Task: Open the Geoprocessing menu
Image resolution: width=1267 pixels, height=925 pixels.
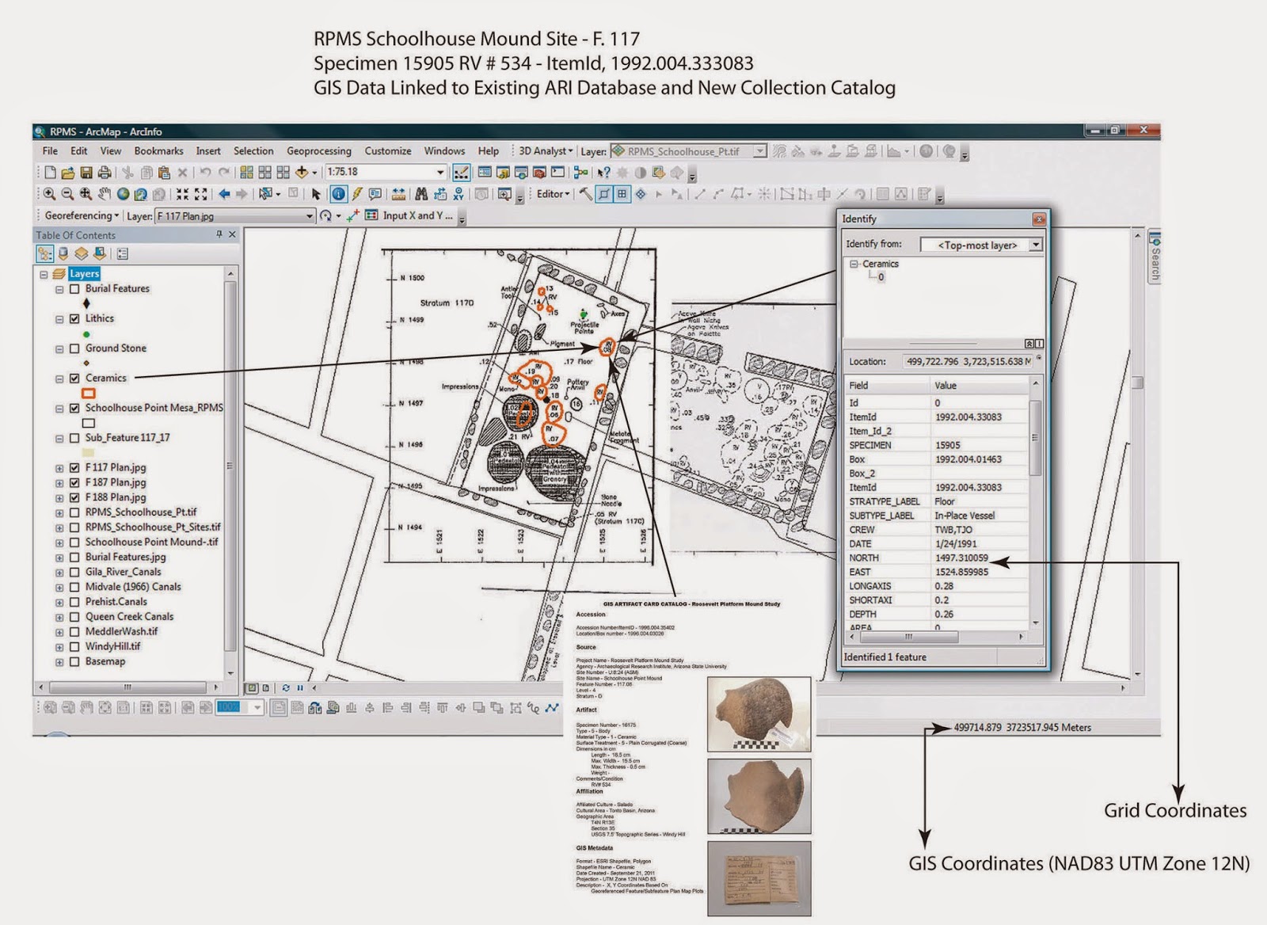Action: (319, 151)
